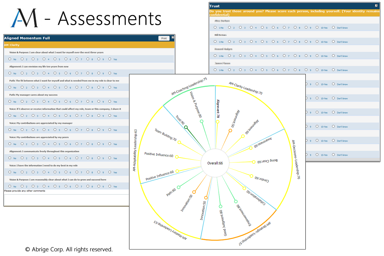384x256 pixels.
Task: Choose "Yes" for envisioning life ten years out
Action: [110, 73]
